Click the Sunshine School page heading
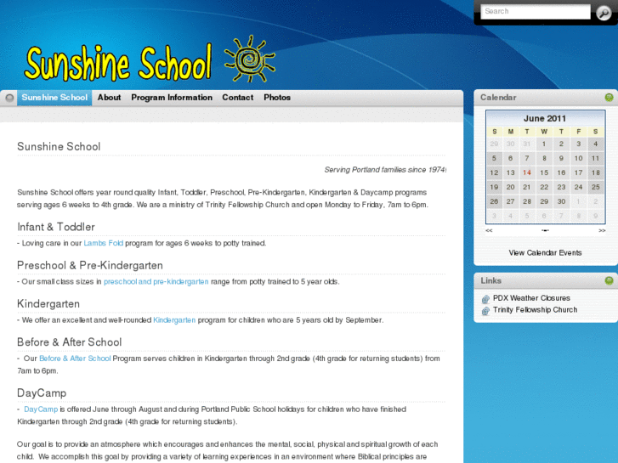Image resolution: width=618 pixels, height=463 pixels. [59, 147]
